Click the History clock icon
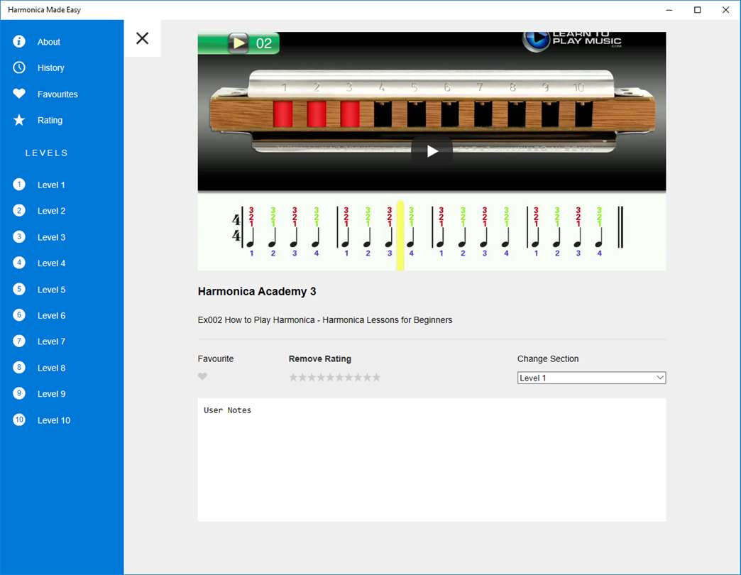 (x=19, y=67)
